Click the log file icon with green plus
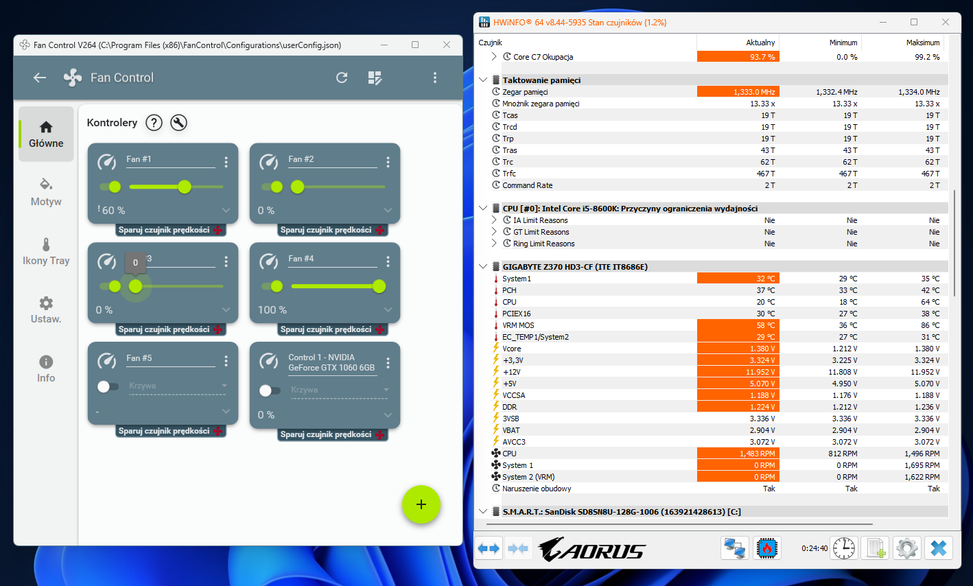This screenshot has height=586, width=973. pos(876,549)
